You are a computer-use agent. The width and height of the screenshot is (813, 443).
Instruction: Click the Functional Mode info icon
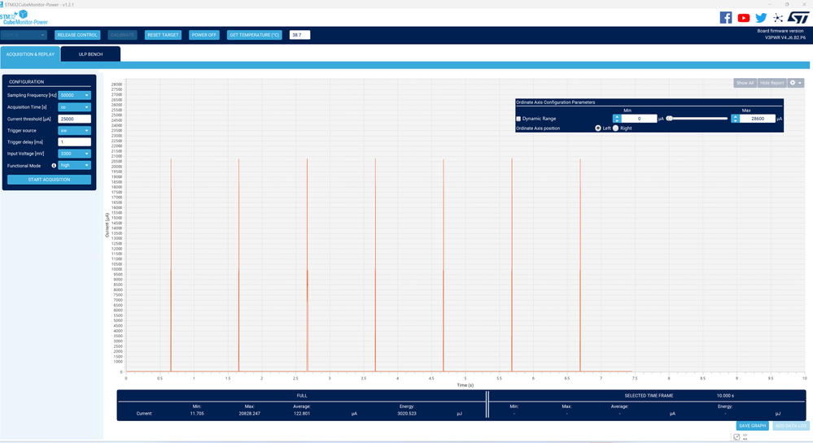(54, 166)
